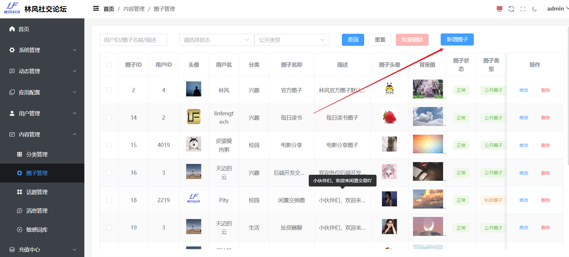Collapse the 内容管理 menu chevron
Viewport: 569px width, 257px height.
(x=75, y=134)
